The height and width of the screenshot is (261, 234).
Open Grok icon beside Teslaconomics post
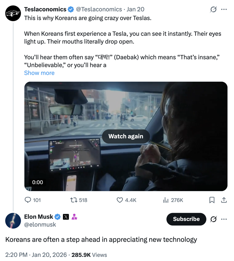(x=214, y=10)
